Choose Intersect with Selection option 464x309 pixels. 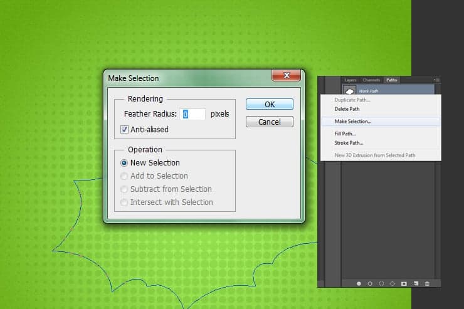124,202
